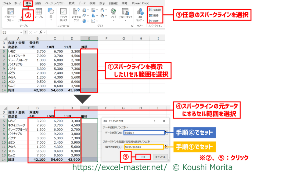Select the 折れ線 sparkline icon
The image size is (305, 172).
click(x=155, y=10)
